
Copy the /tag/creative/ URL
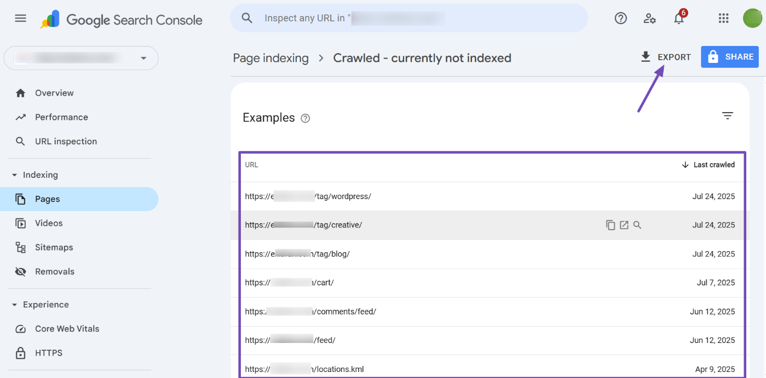coord(611,225)
